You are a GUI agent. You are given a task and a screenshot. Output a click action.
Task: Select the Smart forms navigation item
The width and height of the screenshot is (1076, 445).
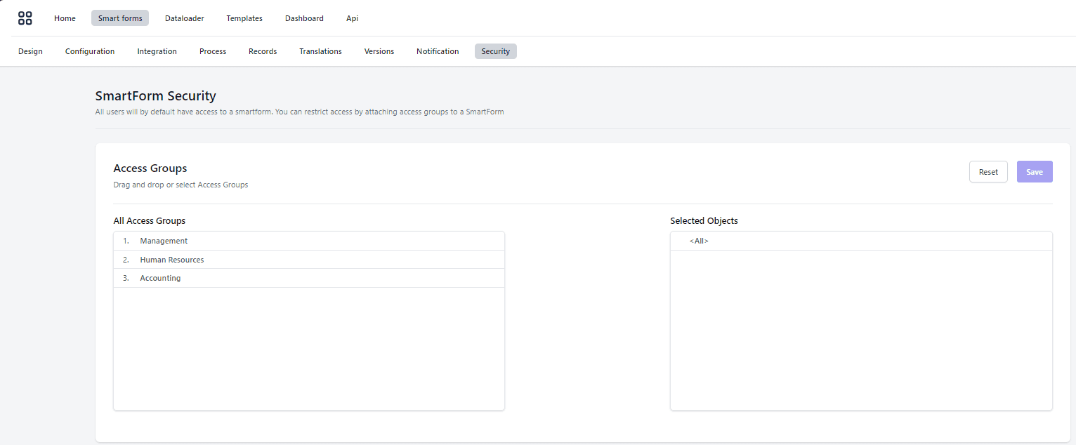click(x=120, y=18)
